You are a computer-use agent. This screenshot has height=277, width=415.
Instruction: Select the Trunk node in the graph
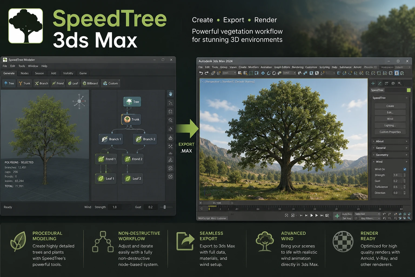tap(131, 119)
